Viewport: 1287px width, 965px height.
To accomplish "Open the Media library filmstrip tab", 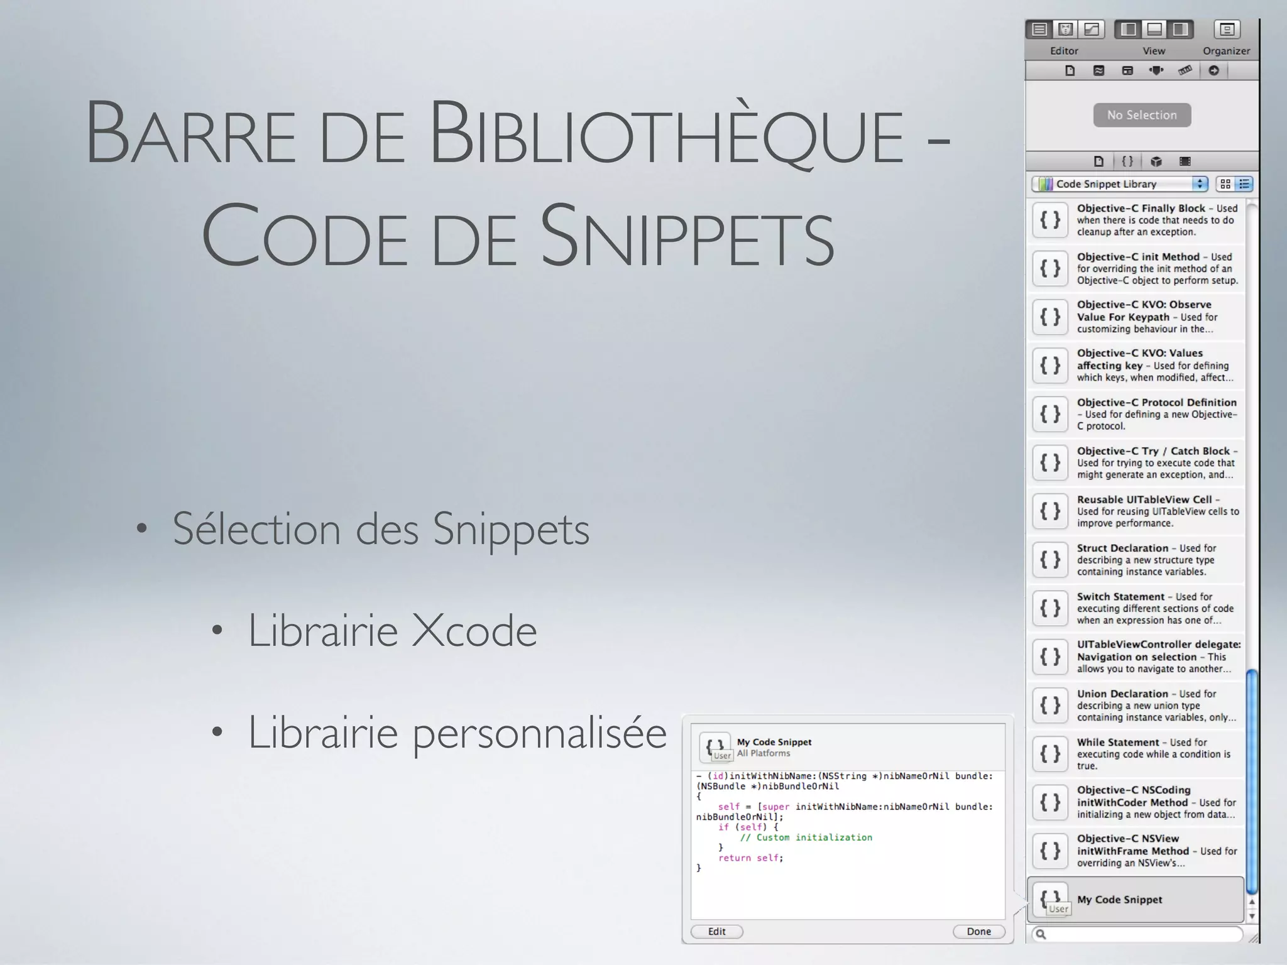I will [1185, 161].
